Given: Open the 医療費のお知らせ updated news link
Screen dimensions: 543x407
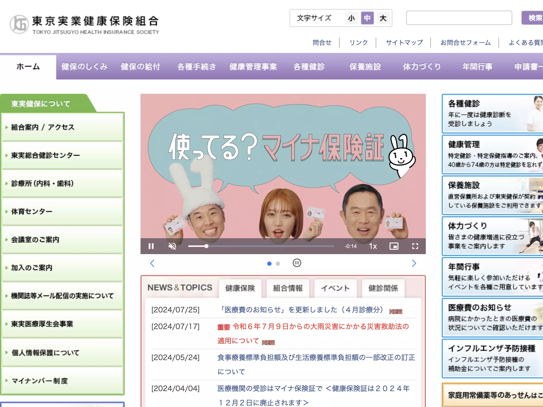Looking at the screenshot, I should [x=302, y=310].
